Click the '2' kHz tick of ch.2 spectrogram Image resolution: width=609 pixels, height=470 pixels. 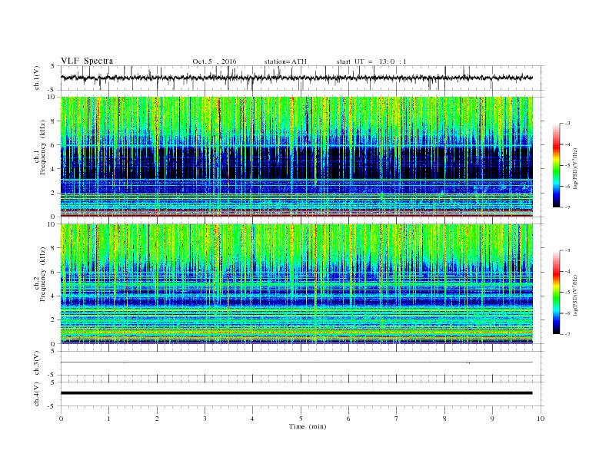pos(54,320)
